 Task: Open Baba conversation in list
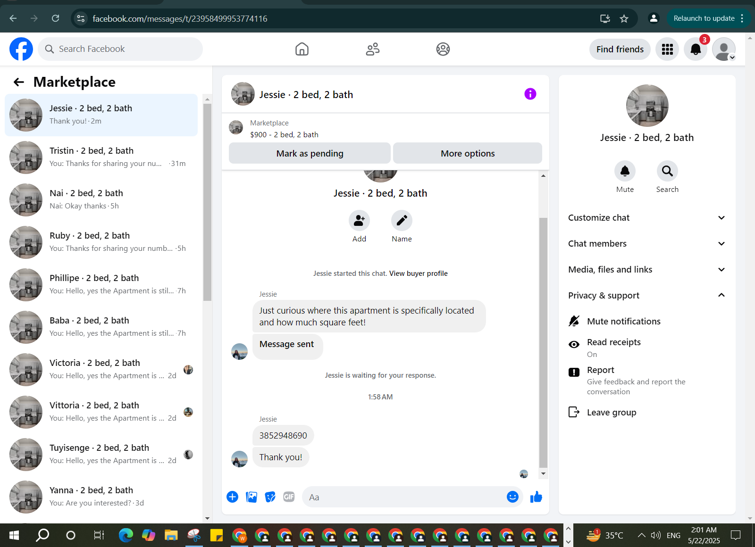tap(101, 327)
